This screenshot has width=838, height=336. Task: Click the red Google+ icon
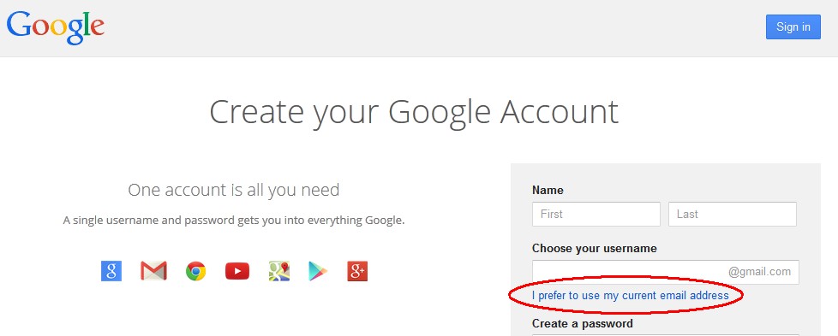point(357,271)
